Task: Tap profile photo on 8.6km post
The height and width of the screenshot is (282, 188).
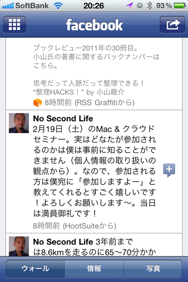Action: coord(19,246)
